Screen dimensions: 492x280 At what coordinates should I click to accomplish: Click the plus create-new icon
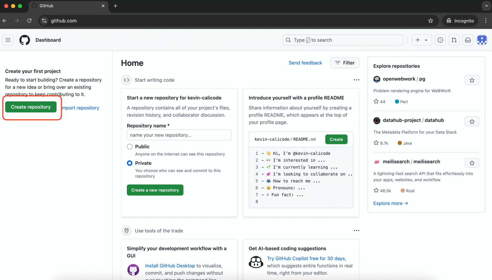418,40
